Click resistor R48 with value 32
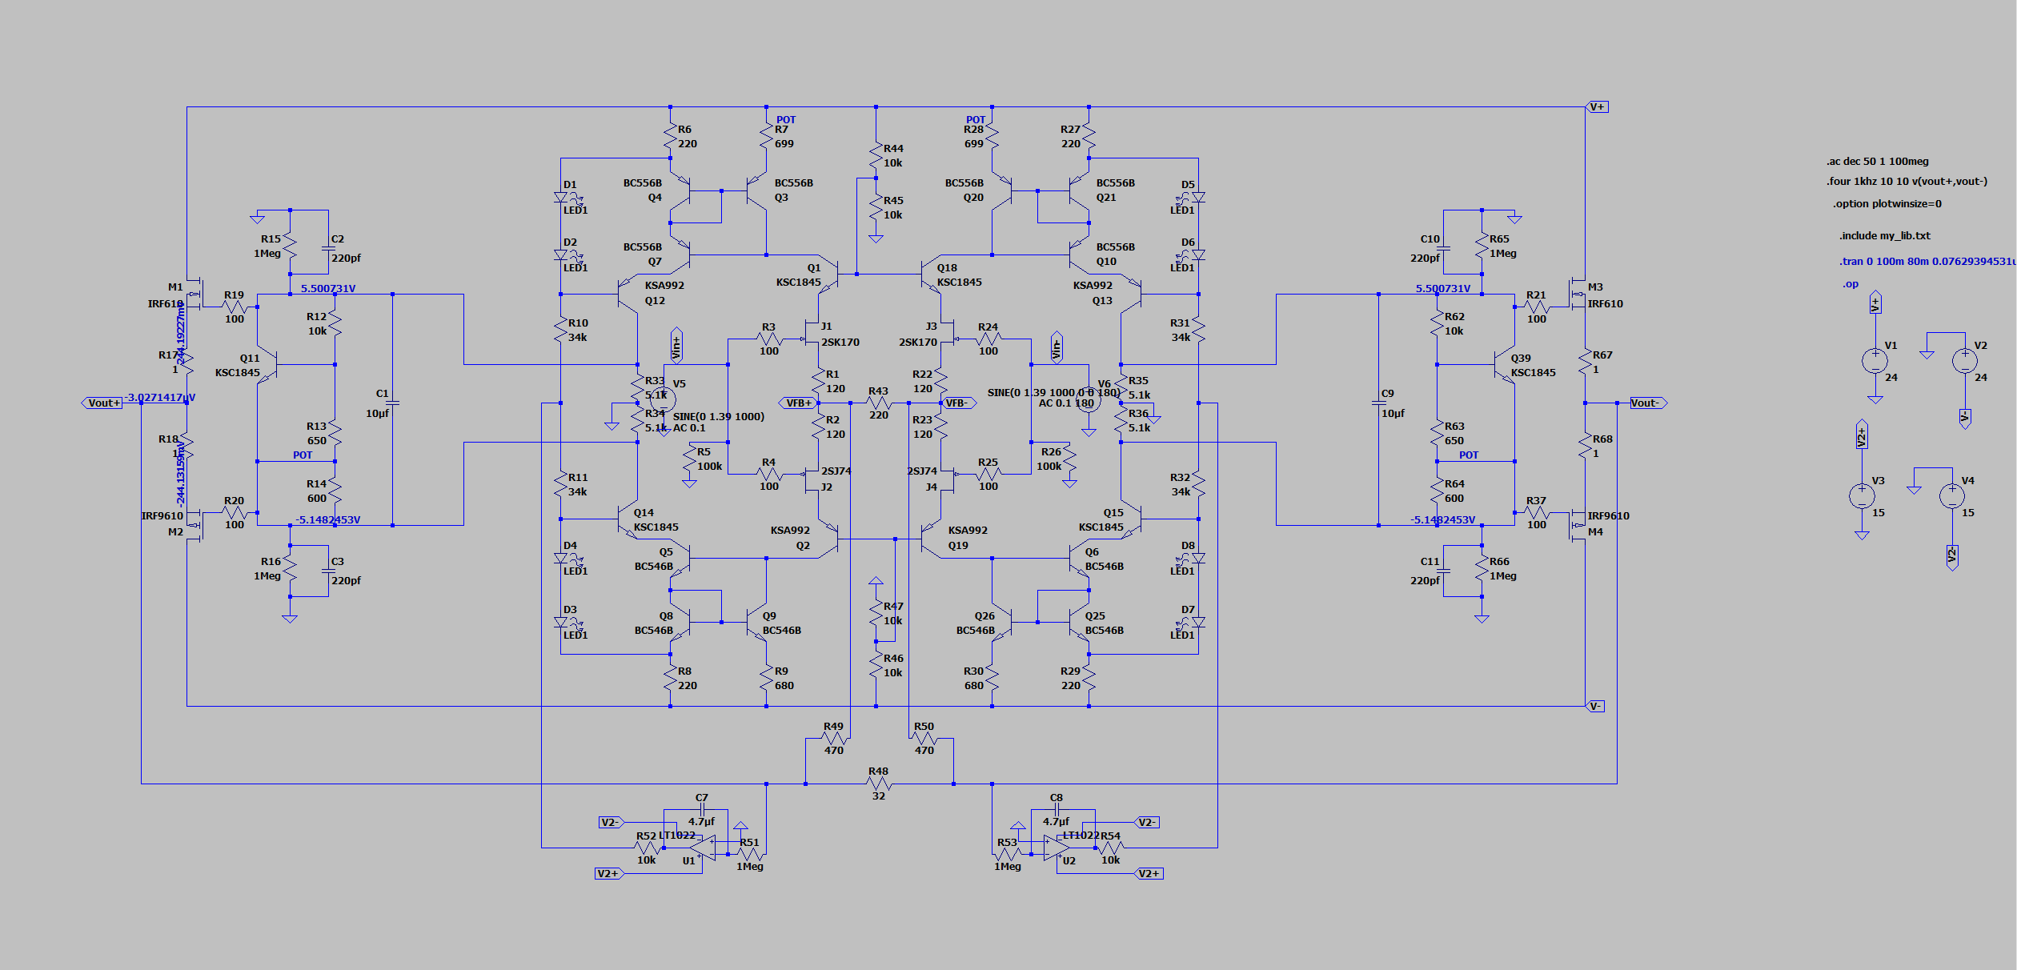Screen dimensions: 2017x970 pyautogui.click(x=879, y=784)
